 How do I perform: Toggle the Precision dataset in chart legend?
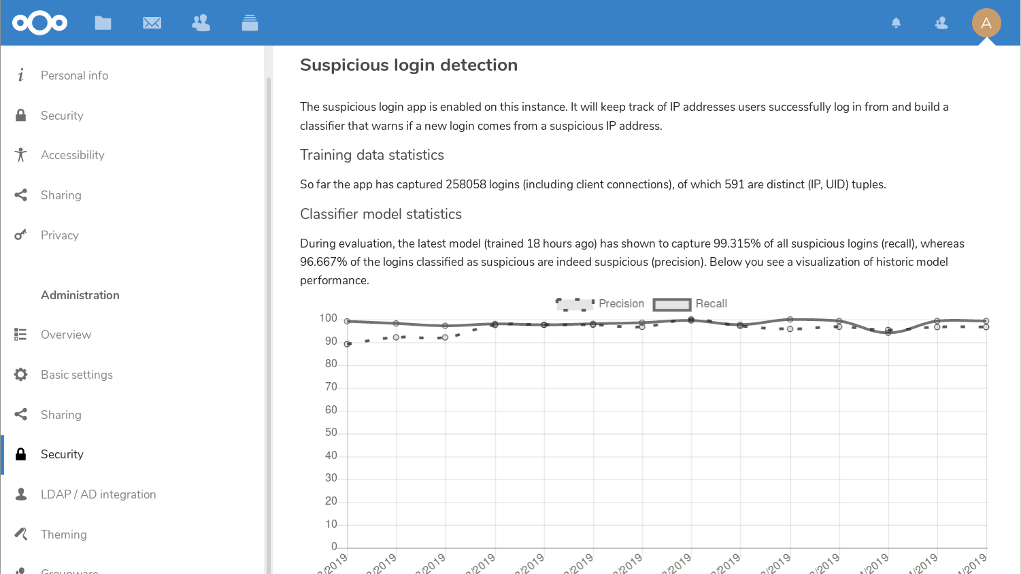(600, 304)
